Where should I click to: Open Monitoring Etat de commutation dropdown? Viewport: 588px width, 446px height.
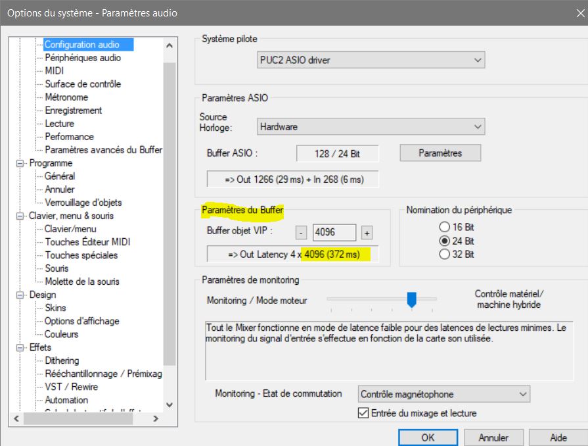click(x=444, y=395)
